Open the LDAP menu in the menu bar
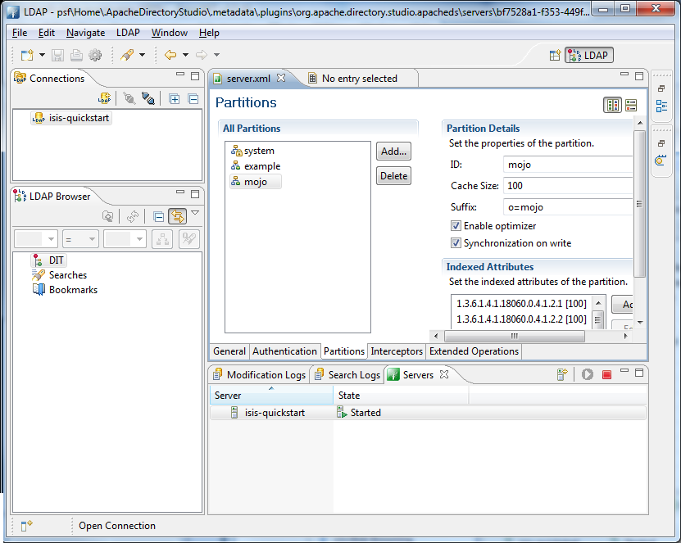This screenshot has width=681, height=543. (x=128, y=33)
